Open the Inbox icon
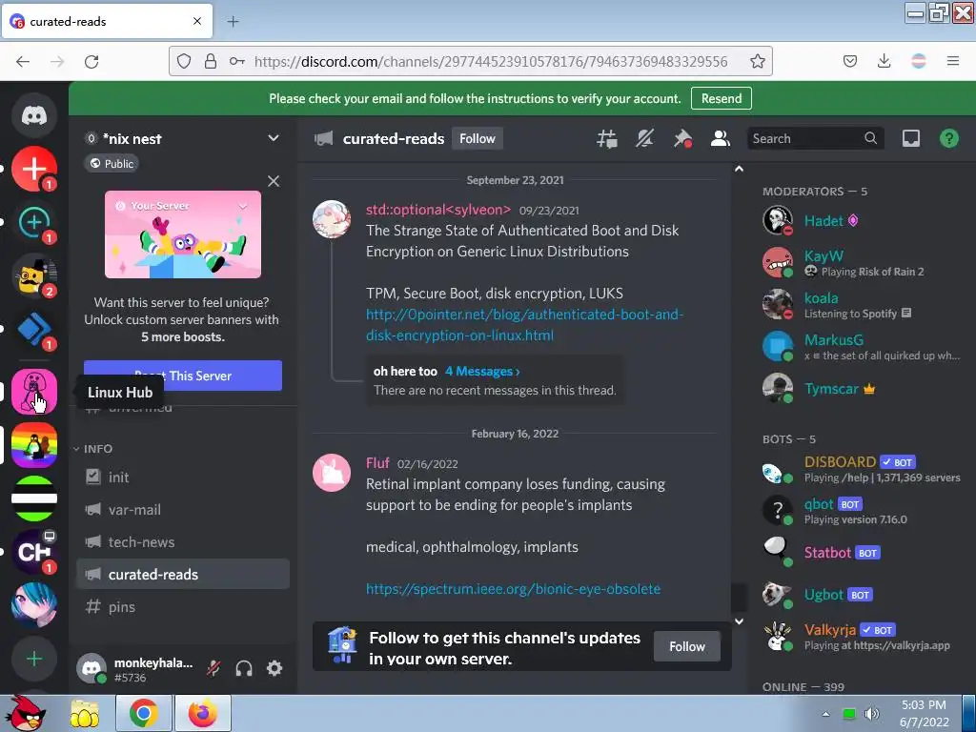Screen dimensions: 976x732 [911, 138]
